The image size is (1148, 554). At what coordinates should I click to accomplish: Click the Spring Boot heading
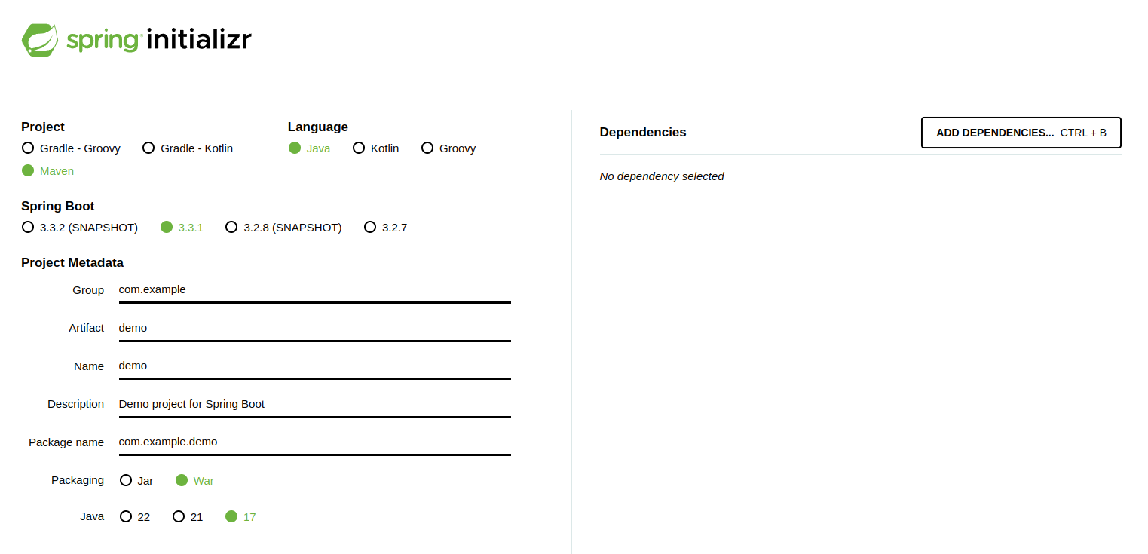point(58,207)
